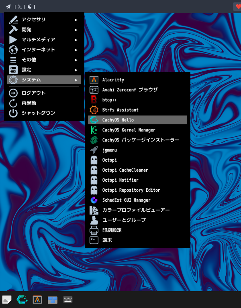Click the on-screen keyboard icon in taskbar

pos(67,300)
